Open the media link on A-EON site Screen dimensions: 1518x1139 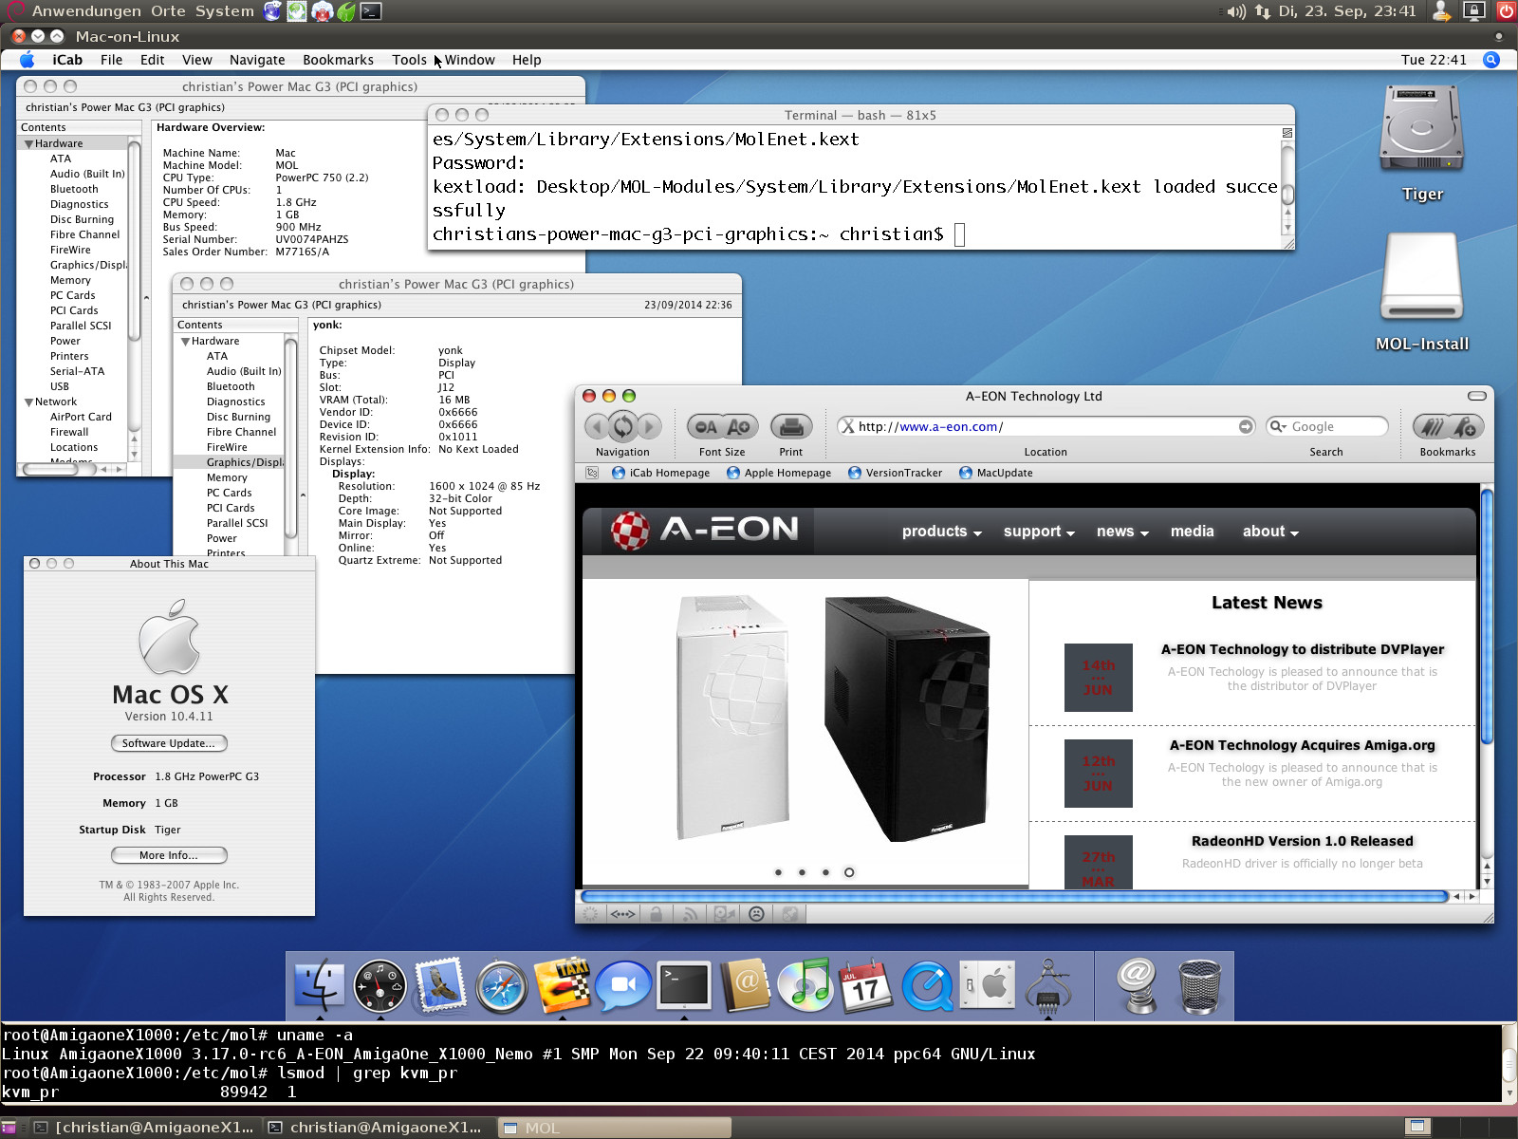point(1192,532)
